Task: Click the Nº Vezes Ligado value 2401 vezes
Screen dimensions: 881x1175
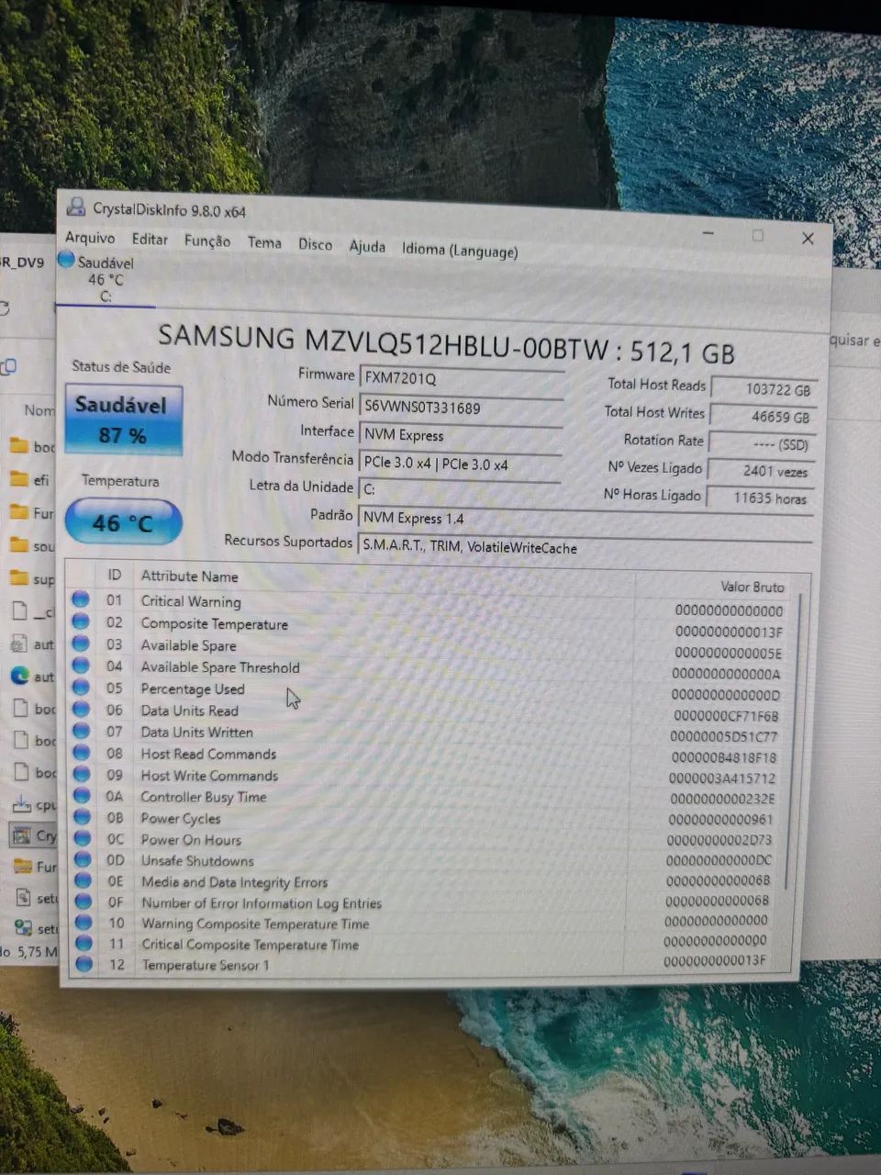Action: coord(763,471)
